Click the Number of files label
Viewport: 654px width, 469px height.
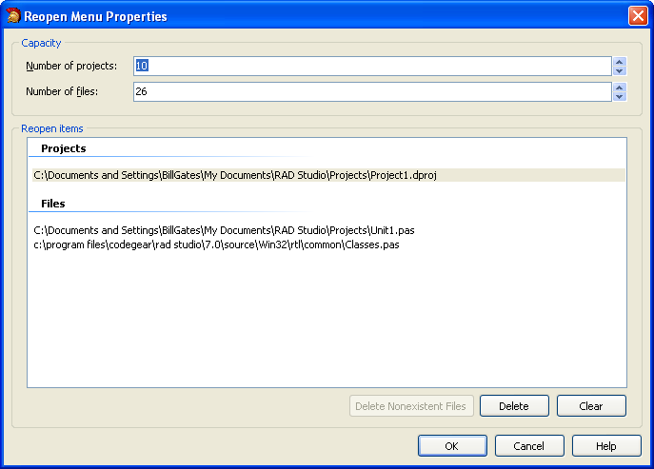pyautogui.click(x=62, y=91)
